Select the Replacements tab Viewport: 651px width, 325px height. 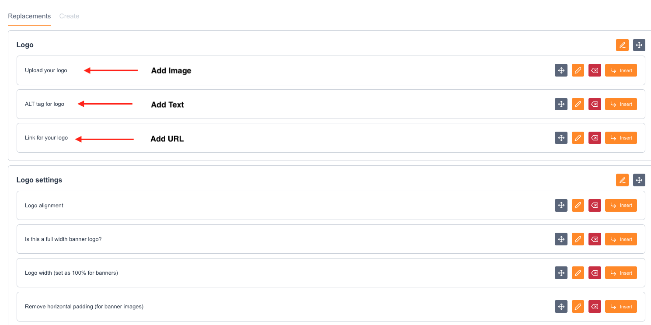pyautogui.click(x=29, y=16)
